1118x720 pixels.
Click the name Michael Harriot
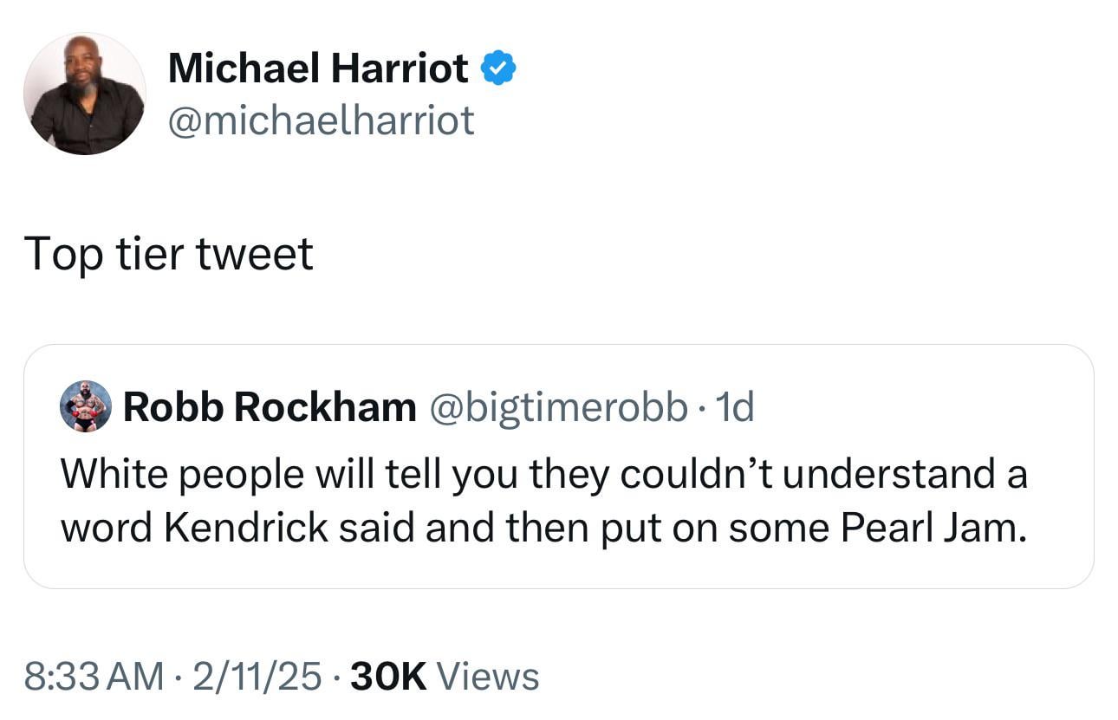318,68
